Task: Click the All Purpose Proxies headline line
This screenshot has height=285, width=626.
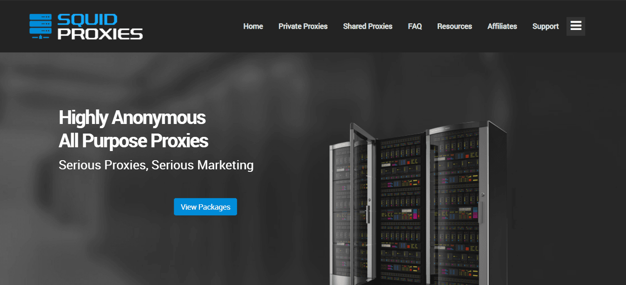Action: (134, 141)
